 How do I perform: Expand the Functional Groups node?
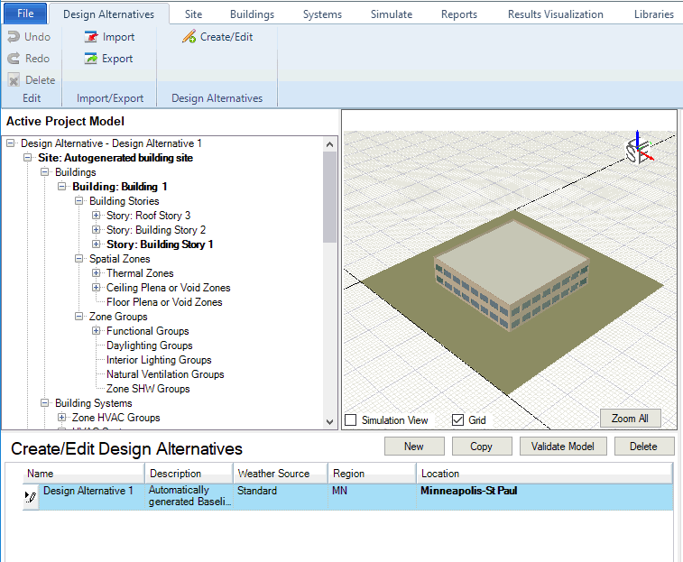point(97,331)
